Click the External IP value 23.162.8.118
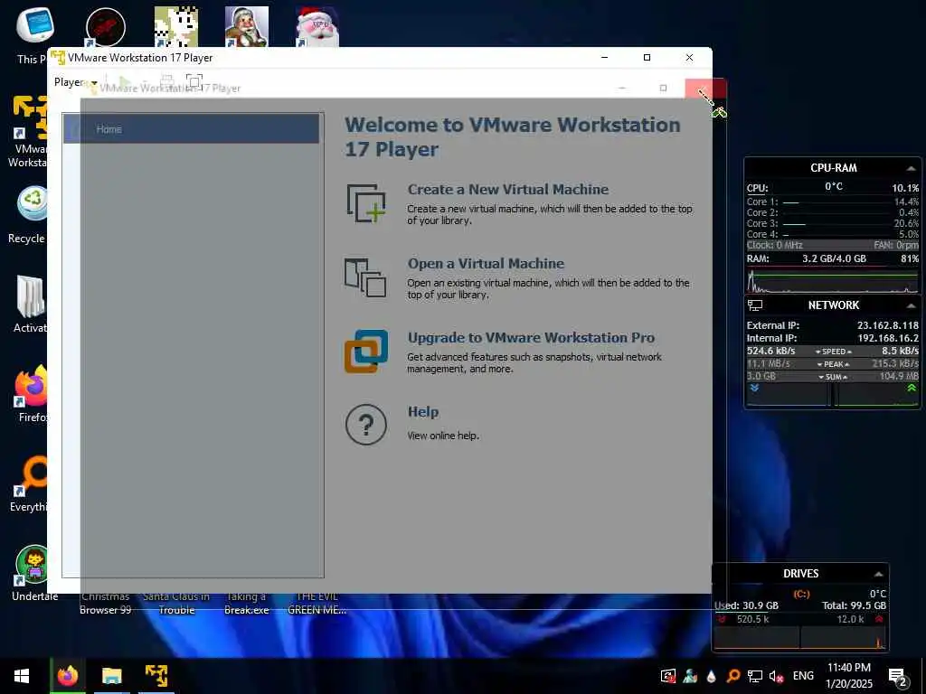 coord(888,325)
